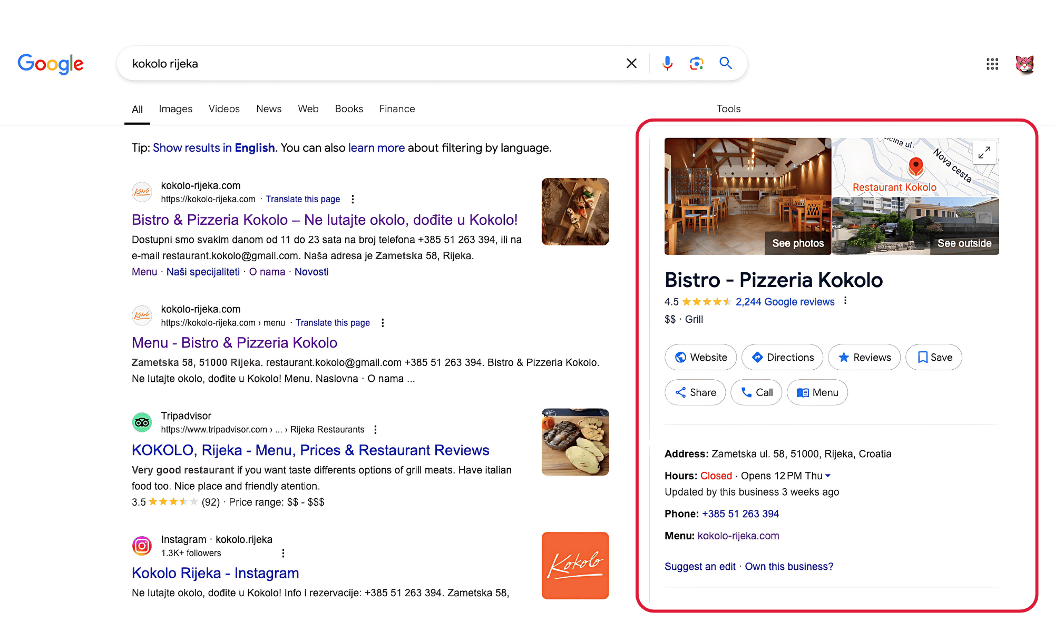This screenshot has width=1054, height=632.
Task: Click the blue magnifier search icon
Action: (726, 64)
